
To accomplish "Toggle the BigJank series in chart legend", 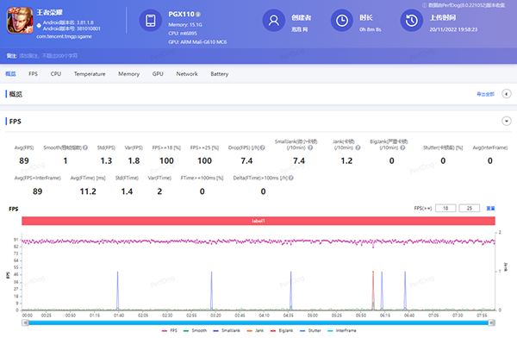I will click(282, 330).
